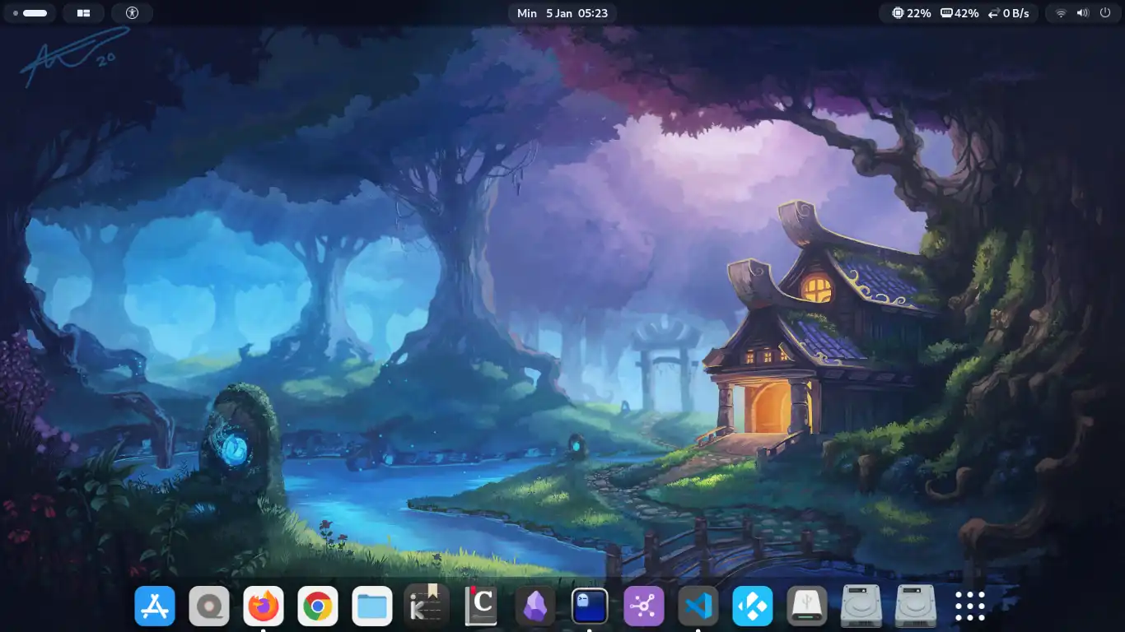Open the dictionary app with the C icon

click(x=481, y=607)
